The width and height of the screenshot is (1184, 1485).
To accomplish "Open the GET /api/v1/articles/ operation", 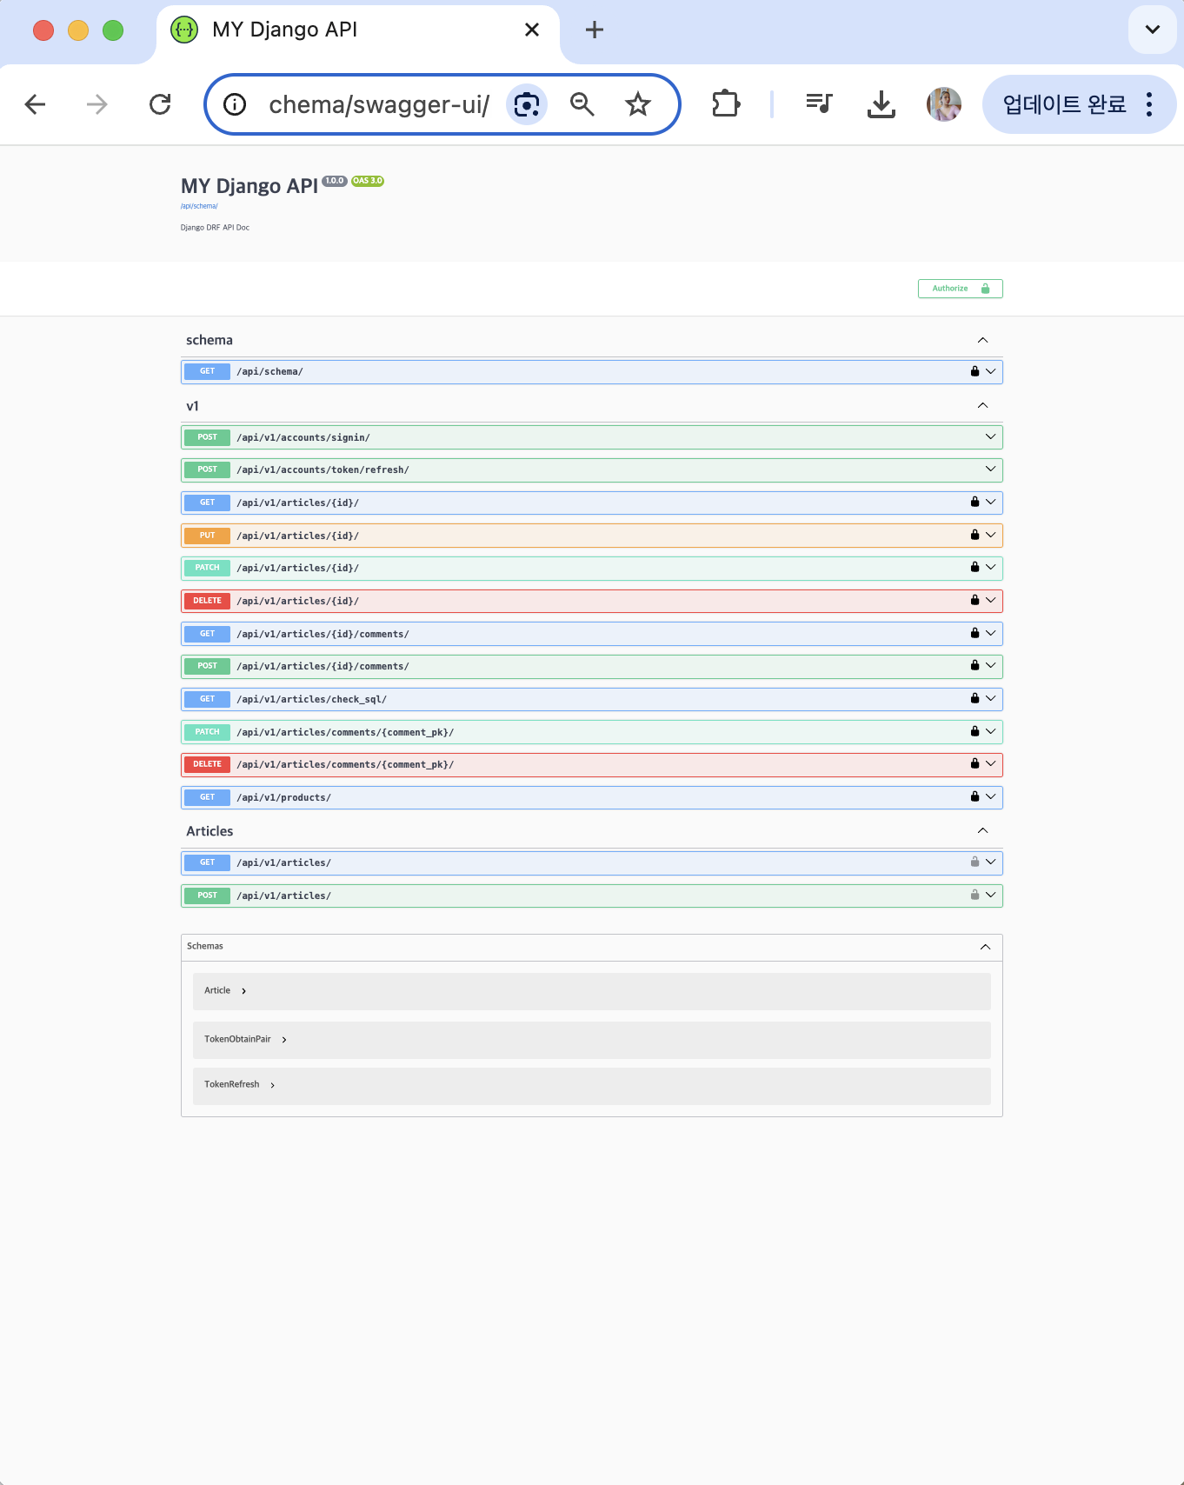I will pyautogui.click(x=591, y=863).
